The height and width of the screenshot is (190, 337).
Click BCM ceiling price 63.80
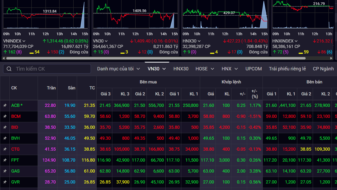tap(50, 117)
